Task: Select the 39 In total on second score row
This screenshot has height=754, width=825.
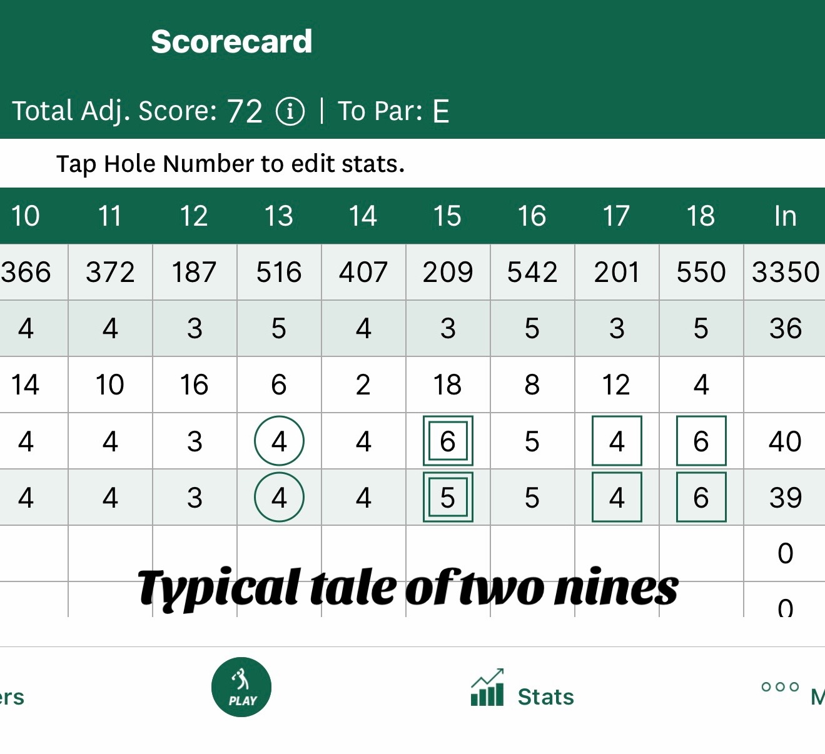Action: [785, 497]
